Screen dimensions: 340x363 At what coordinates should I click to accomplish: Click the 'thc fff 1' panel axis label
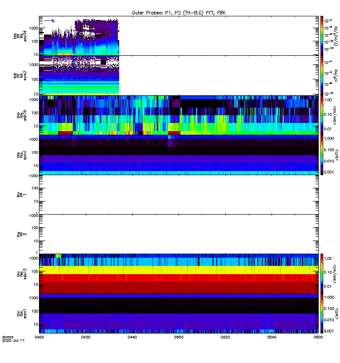pyautogui.click(x=22, y=195)
